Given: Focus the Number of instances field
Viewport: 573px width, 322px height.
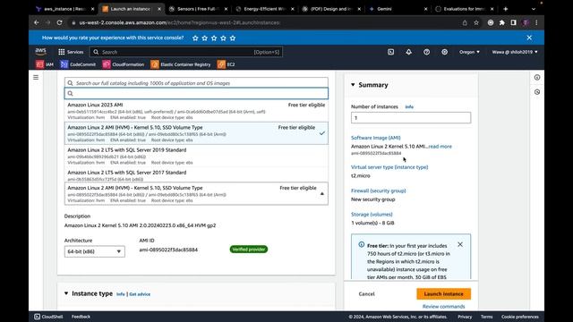Looking at the screenshot, I should click(x=411, y=117).
